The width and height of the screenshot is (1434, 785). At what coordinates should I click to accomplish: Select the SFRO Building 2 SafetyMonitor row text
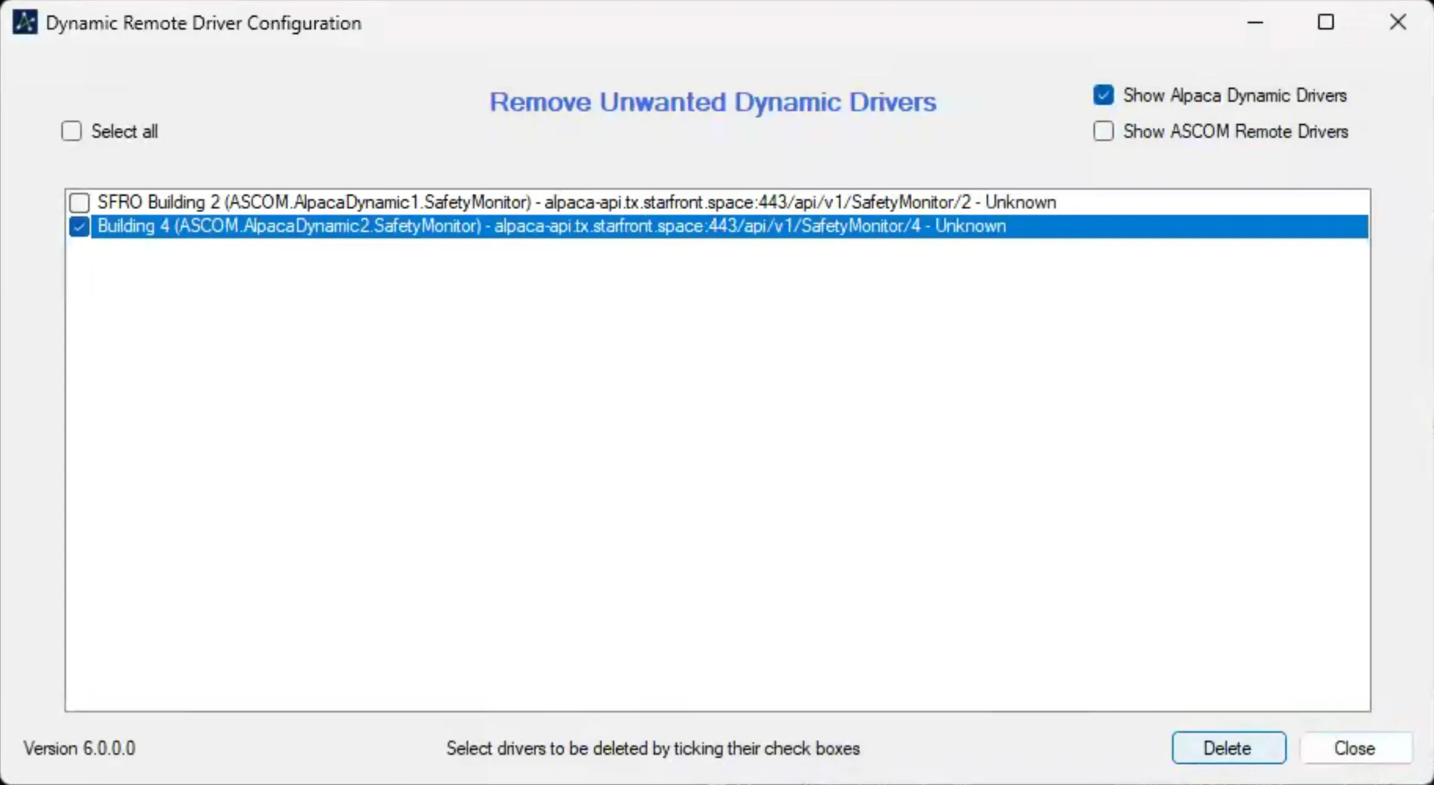[576, 202]
